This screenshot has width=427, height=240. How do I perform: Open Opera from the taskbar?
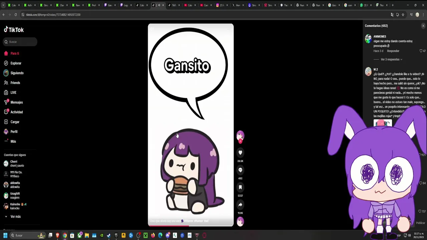coord(204,235)
